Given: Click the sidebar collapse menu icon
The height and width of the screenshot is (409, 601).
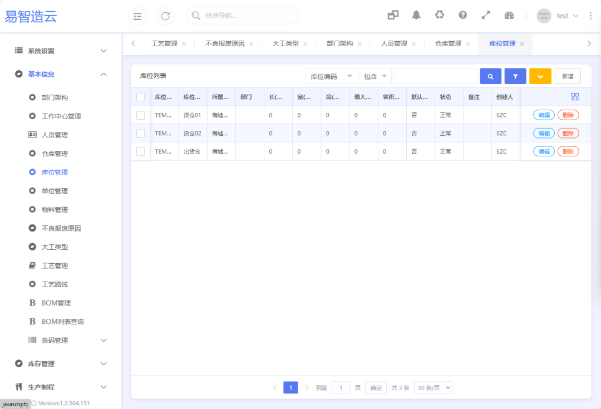Looking at the screenshot, I should (137, 16).
